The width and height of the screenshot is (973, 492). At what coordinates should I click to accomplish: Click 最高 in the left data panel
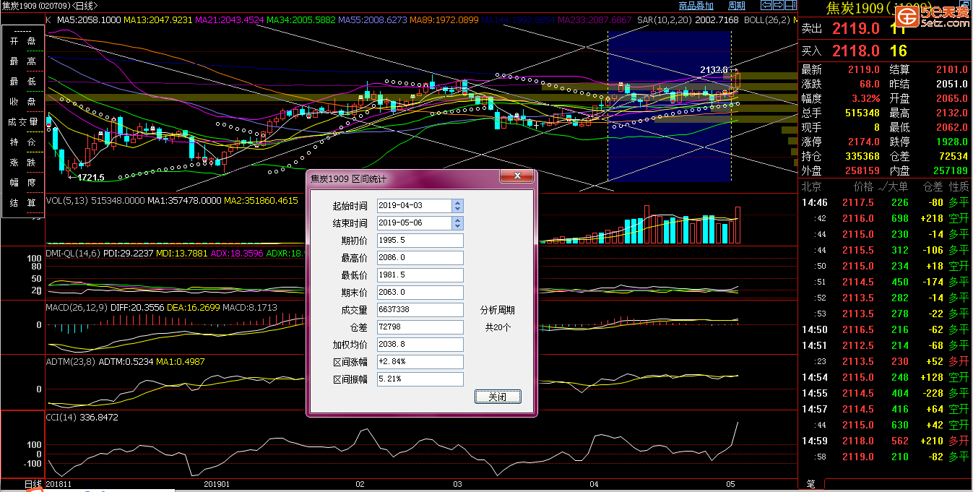[x=22, y=62]
